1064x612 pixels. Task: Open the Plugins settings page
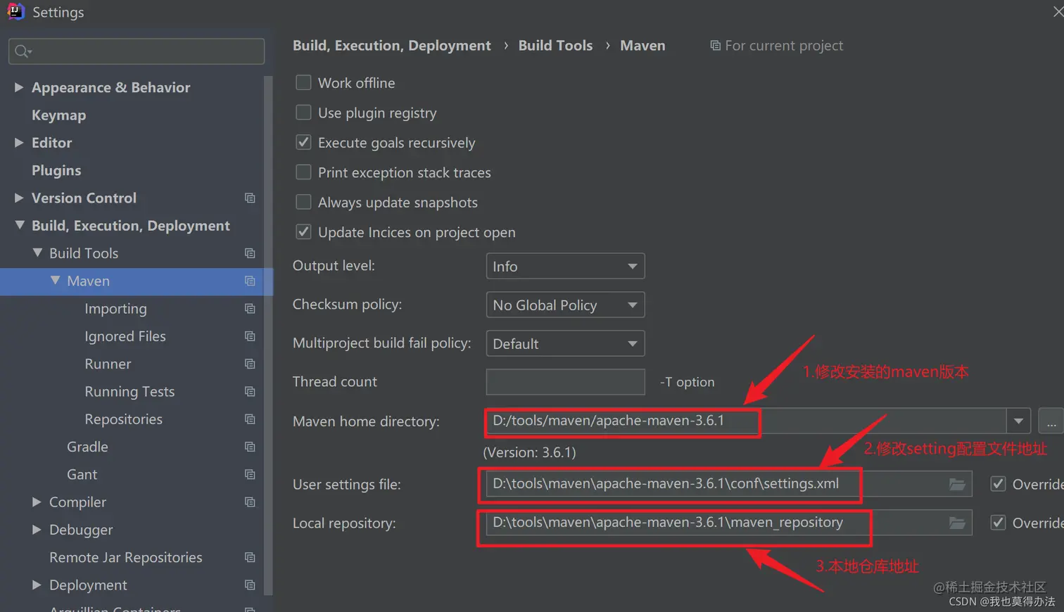coord(56,170)
